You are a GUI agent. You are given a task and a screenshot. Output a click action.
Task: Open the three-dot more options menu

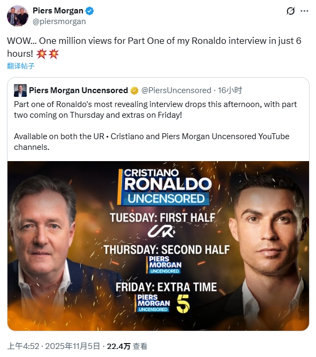pos(304,11)
